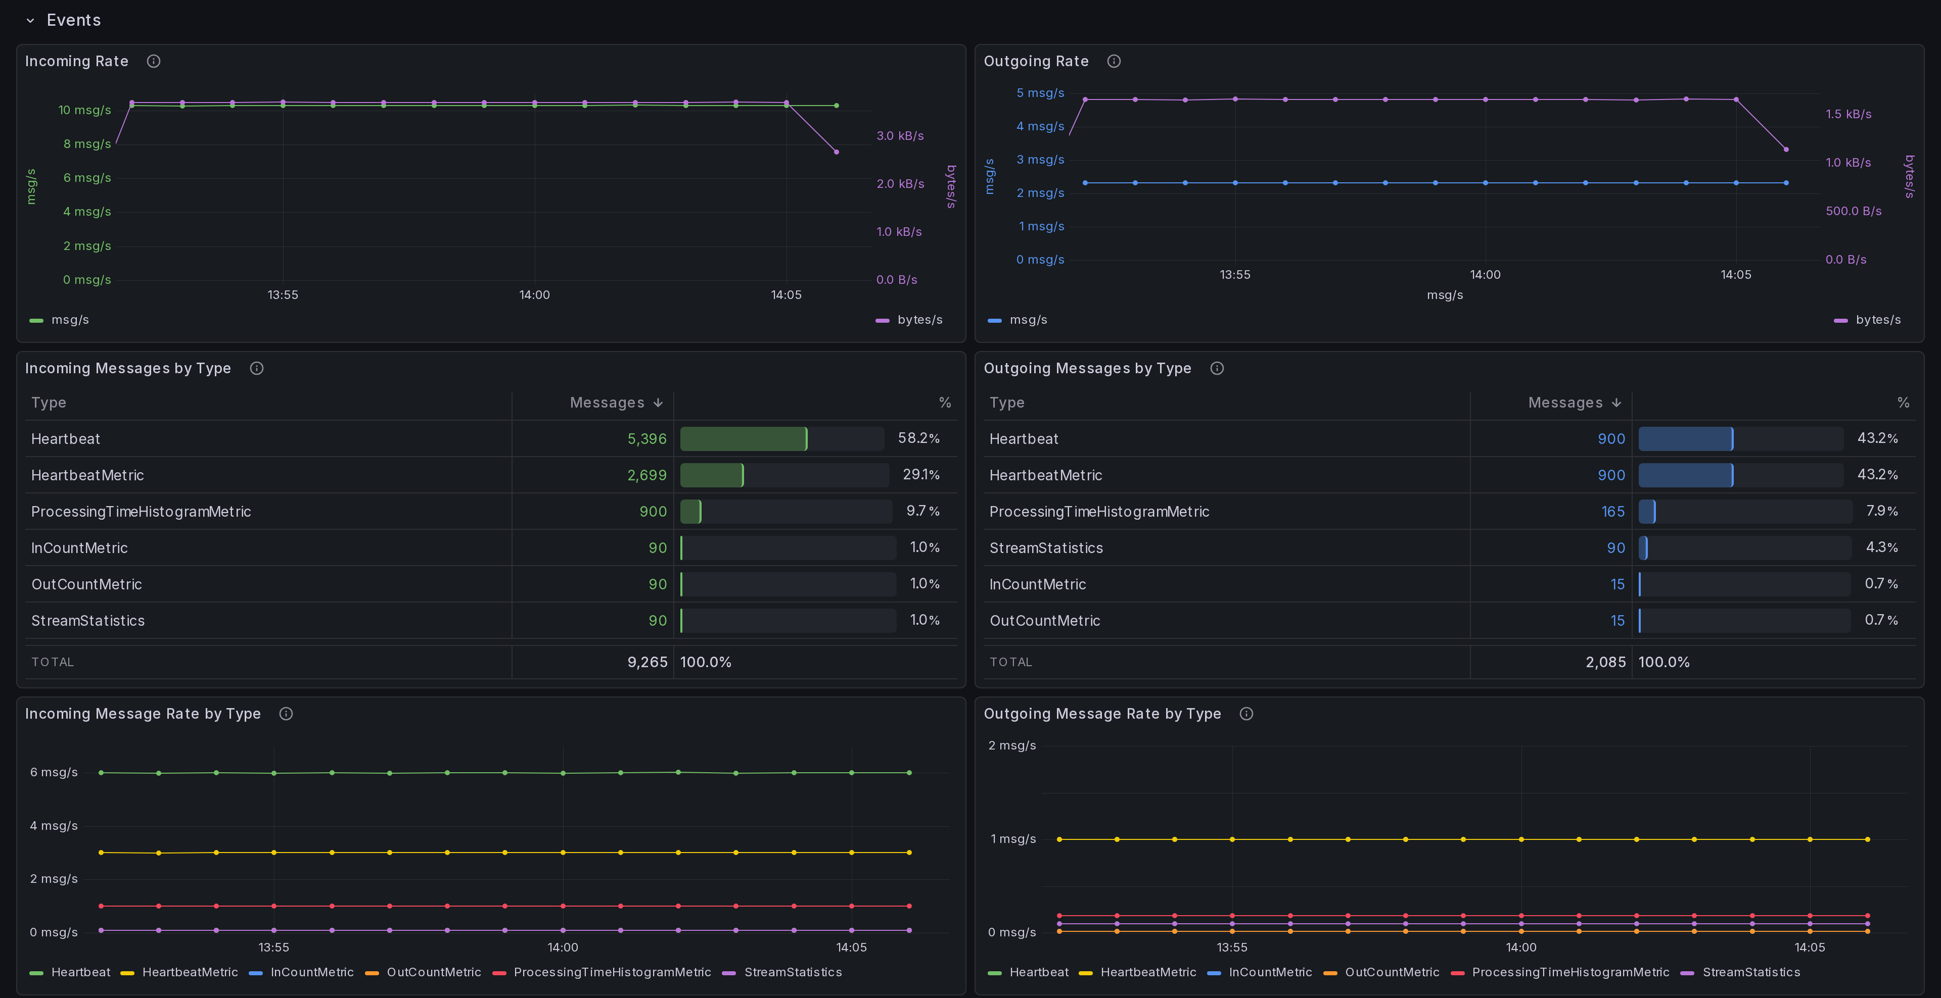Sort outgoing table by Type column header

[1007, 403]
